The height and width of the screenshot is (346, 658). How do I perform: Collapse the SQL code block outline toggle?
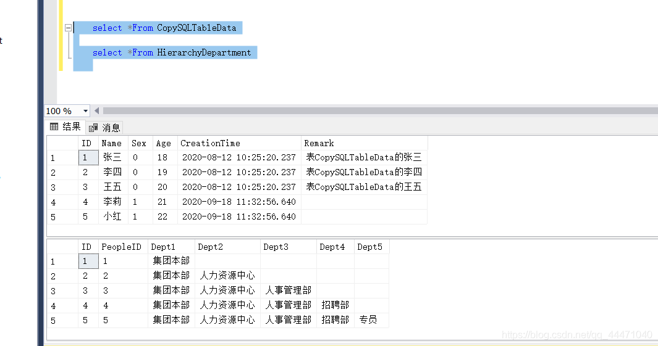click(x=68, y=28)
